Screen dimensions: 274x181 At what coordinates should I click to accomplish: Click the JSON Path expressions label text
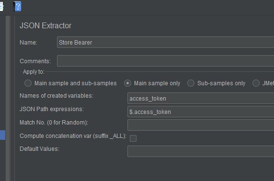[52, 109]
